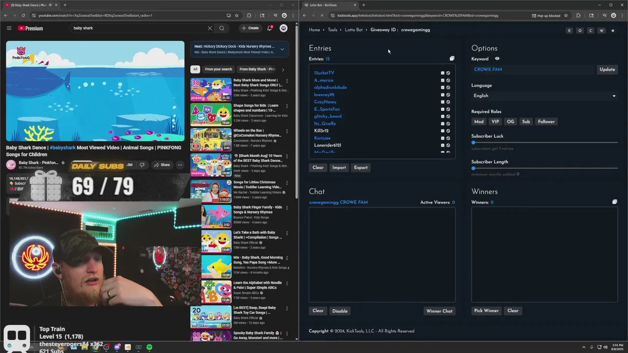
Task: Copy entries list with the Entries copy icon
Action: pyautogui.click(x=452, y=59)
